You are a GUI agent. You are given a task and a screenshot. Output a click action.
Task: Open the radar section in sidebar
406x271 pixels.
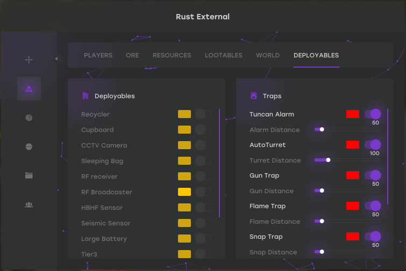(29, 118)
